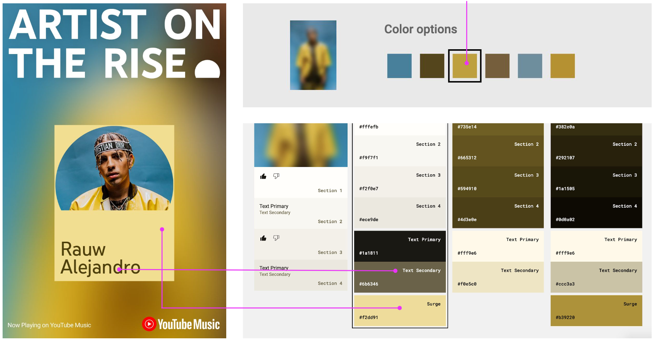Select the last golden color option swatch
655x342 pixels.
coord(563,66)
